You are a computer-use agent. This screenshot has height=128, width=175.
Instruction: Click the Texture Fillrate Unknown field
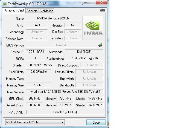[89, 72]
